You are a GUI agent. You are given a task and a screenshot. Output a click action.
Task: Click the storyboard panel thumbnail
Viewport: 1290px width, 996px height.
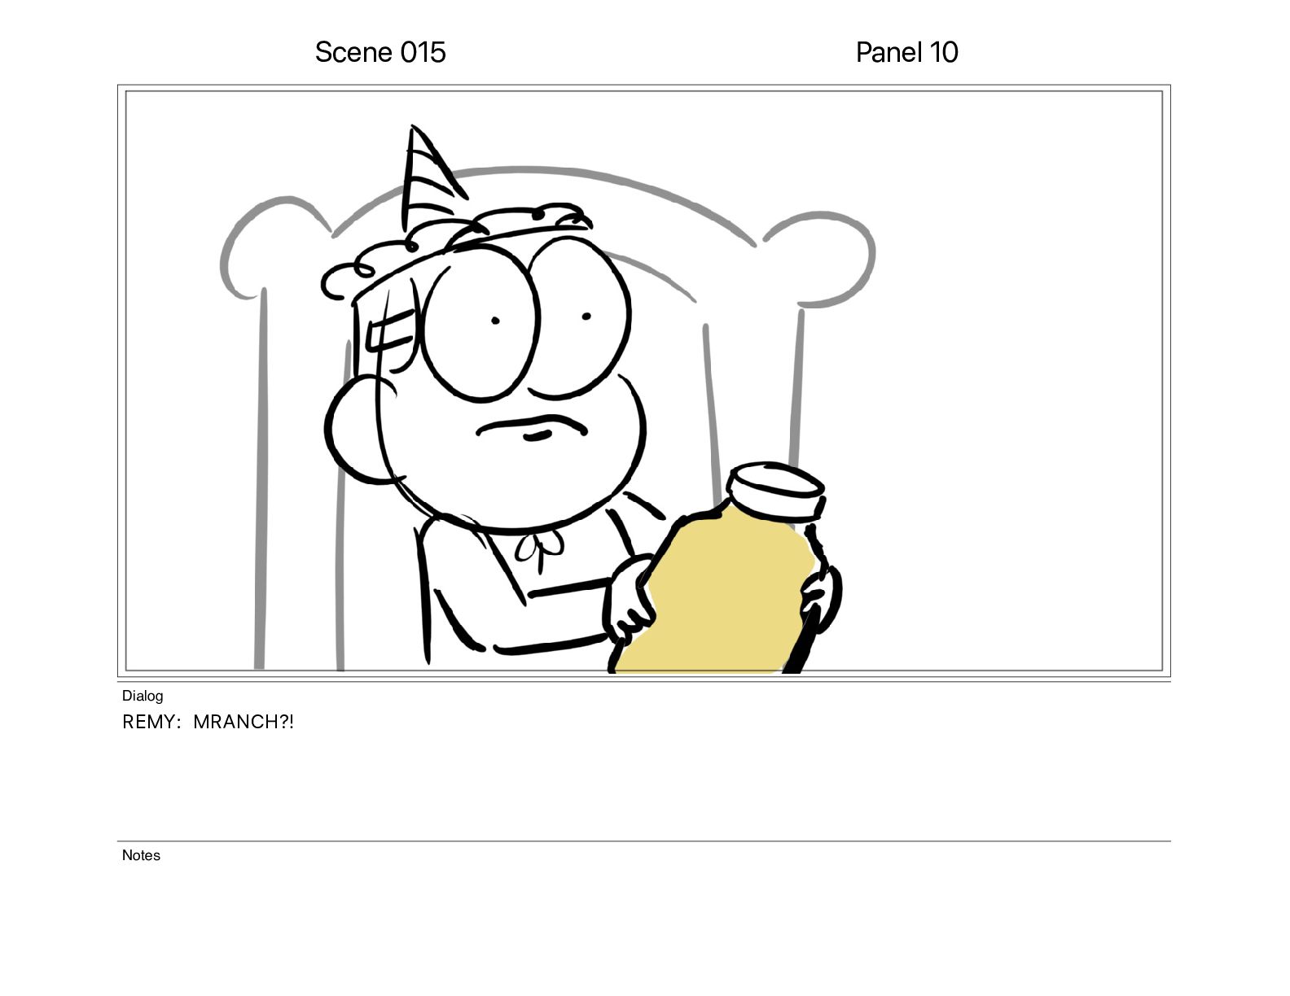coord(643,381)
